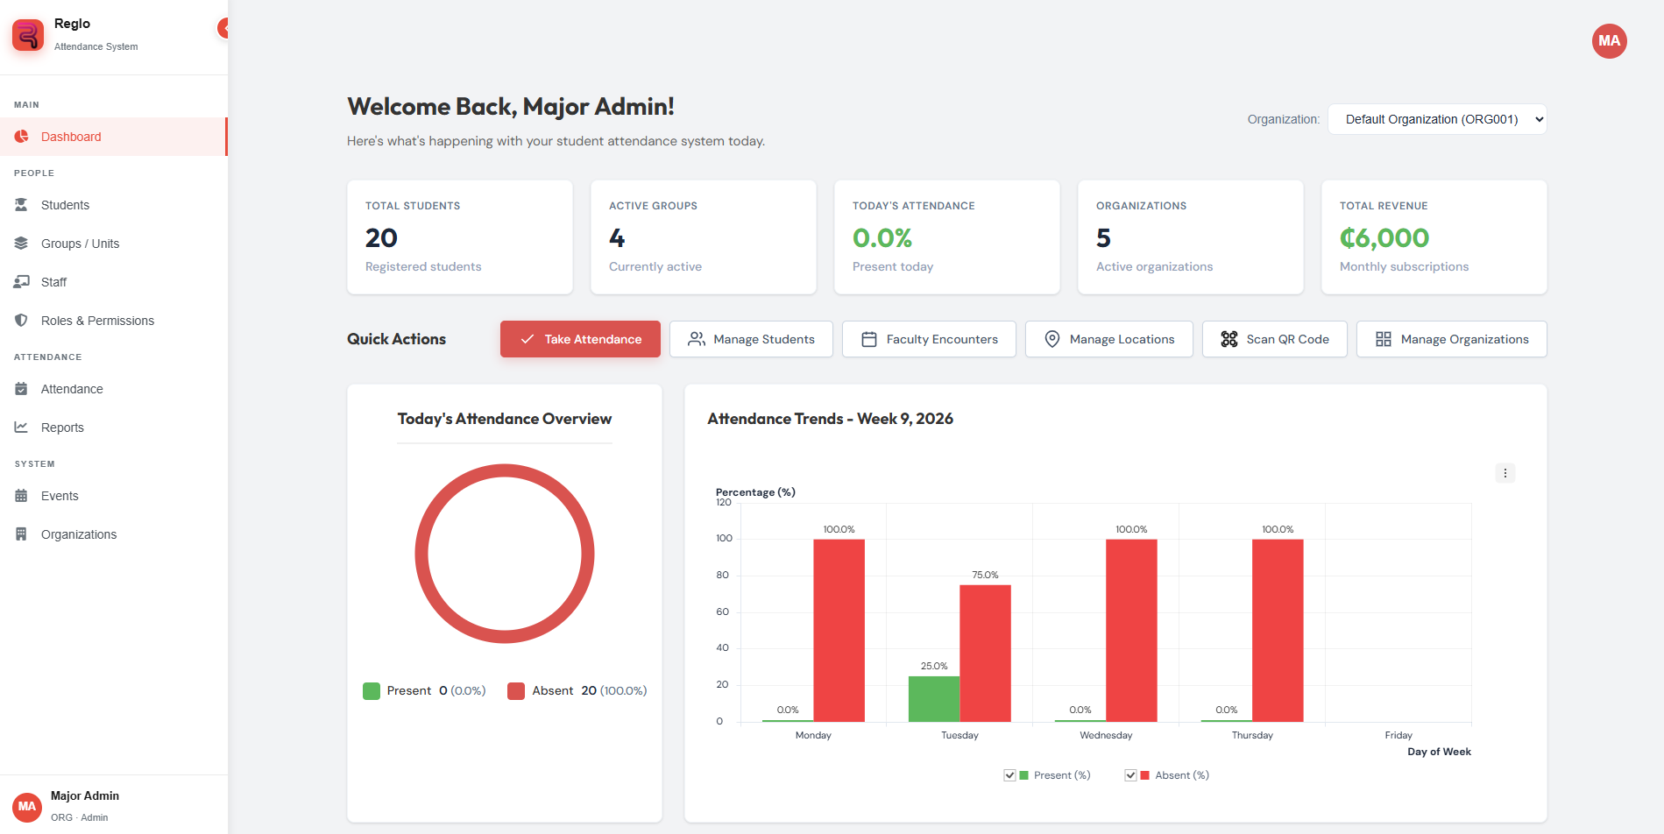1664x834 pixels.
Task: Click the red Absent legend swatch
Action: click(516, 691)
